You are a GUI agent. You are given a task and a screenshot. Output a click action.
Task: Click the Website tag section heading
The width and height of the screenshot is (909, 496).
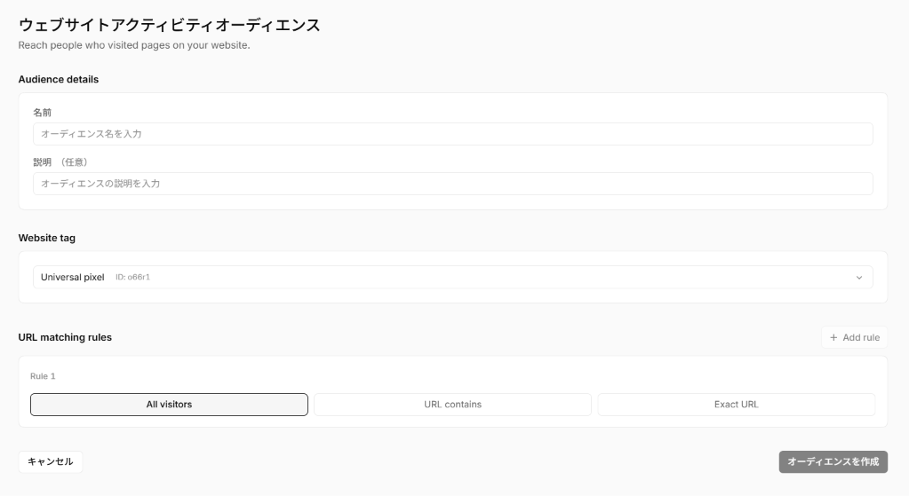[x=47, y=238]
